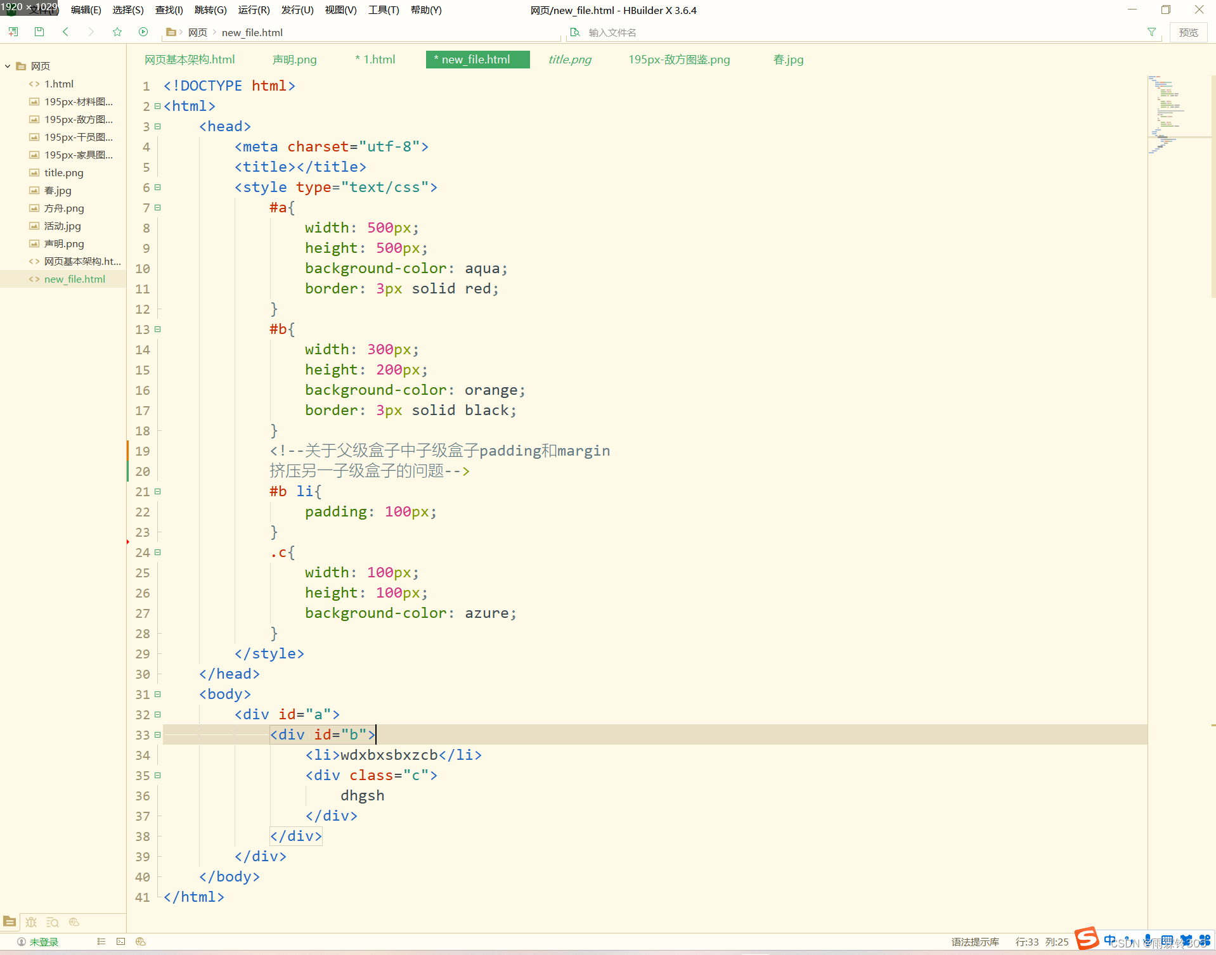Screen dimensions: 1216x955
Task: Switch to the 声明.png tab
Action: pyautogui.click(x=295, y=60)
